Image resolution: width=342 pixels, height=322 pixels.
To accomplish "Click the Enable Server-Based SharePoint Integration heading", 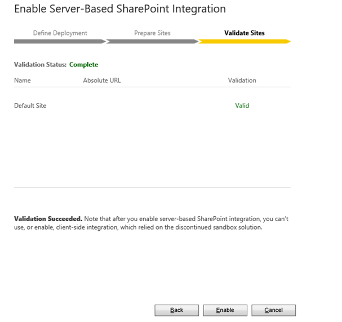I will coord(119,10).
